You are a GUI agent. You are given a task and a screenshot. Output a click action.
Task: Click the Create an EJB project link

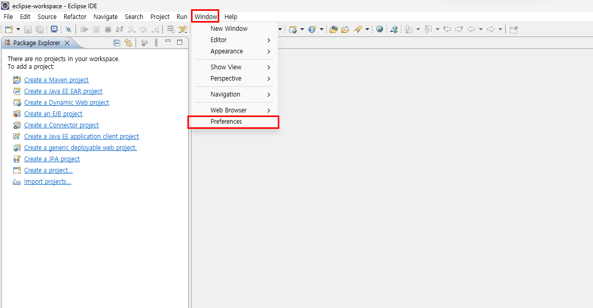53,114
